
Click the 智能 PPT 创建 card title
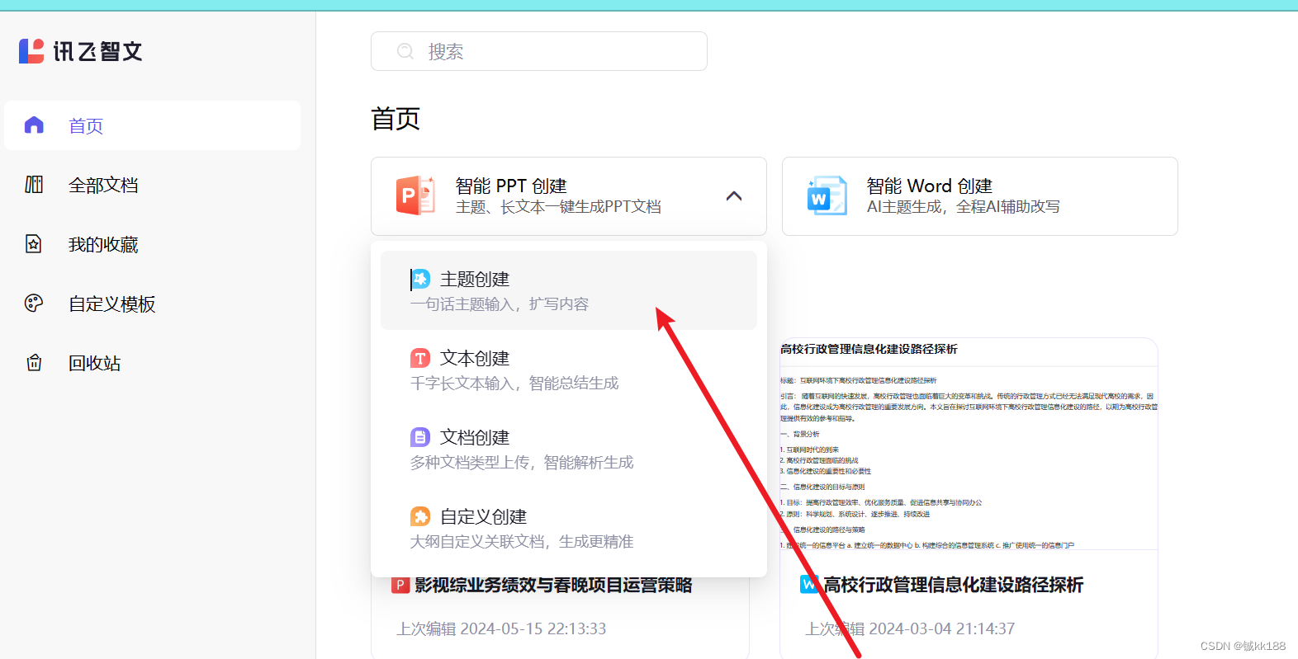pyautogui.click(x=511, y=186)
